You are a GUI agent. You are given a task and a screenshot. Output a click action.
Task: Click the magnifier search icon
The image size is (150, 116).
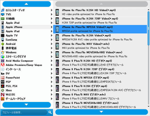50,112
